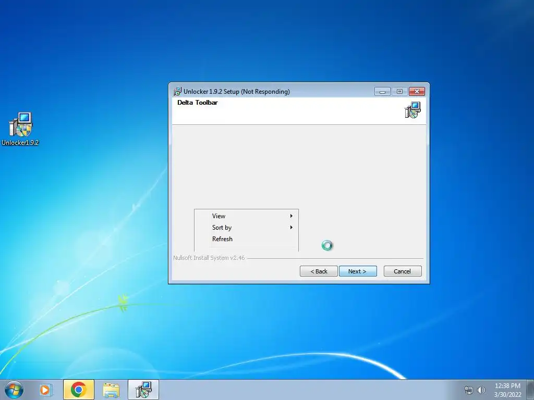Open Google Chrome from the taskbar
Image resolution: width=534 pixels, height=400 pixels.
79,390
